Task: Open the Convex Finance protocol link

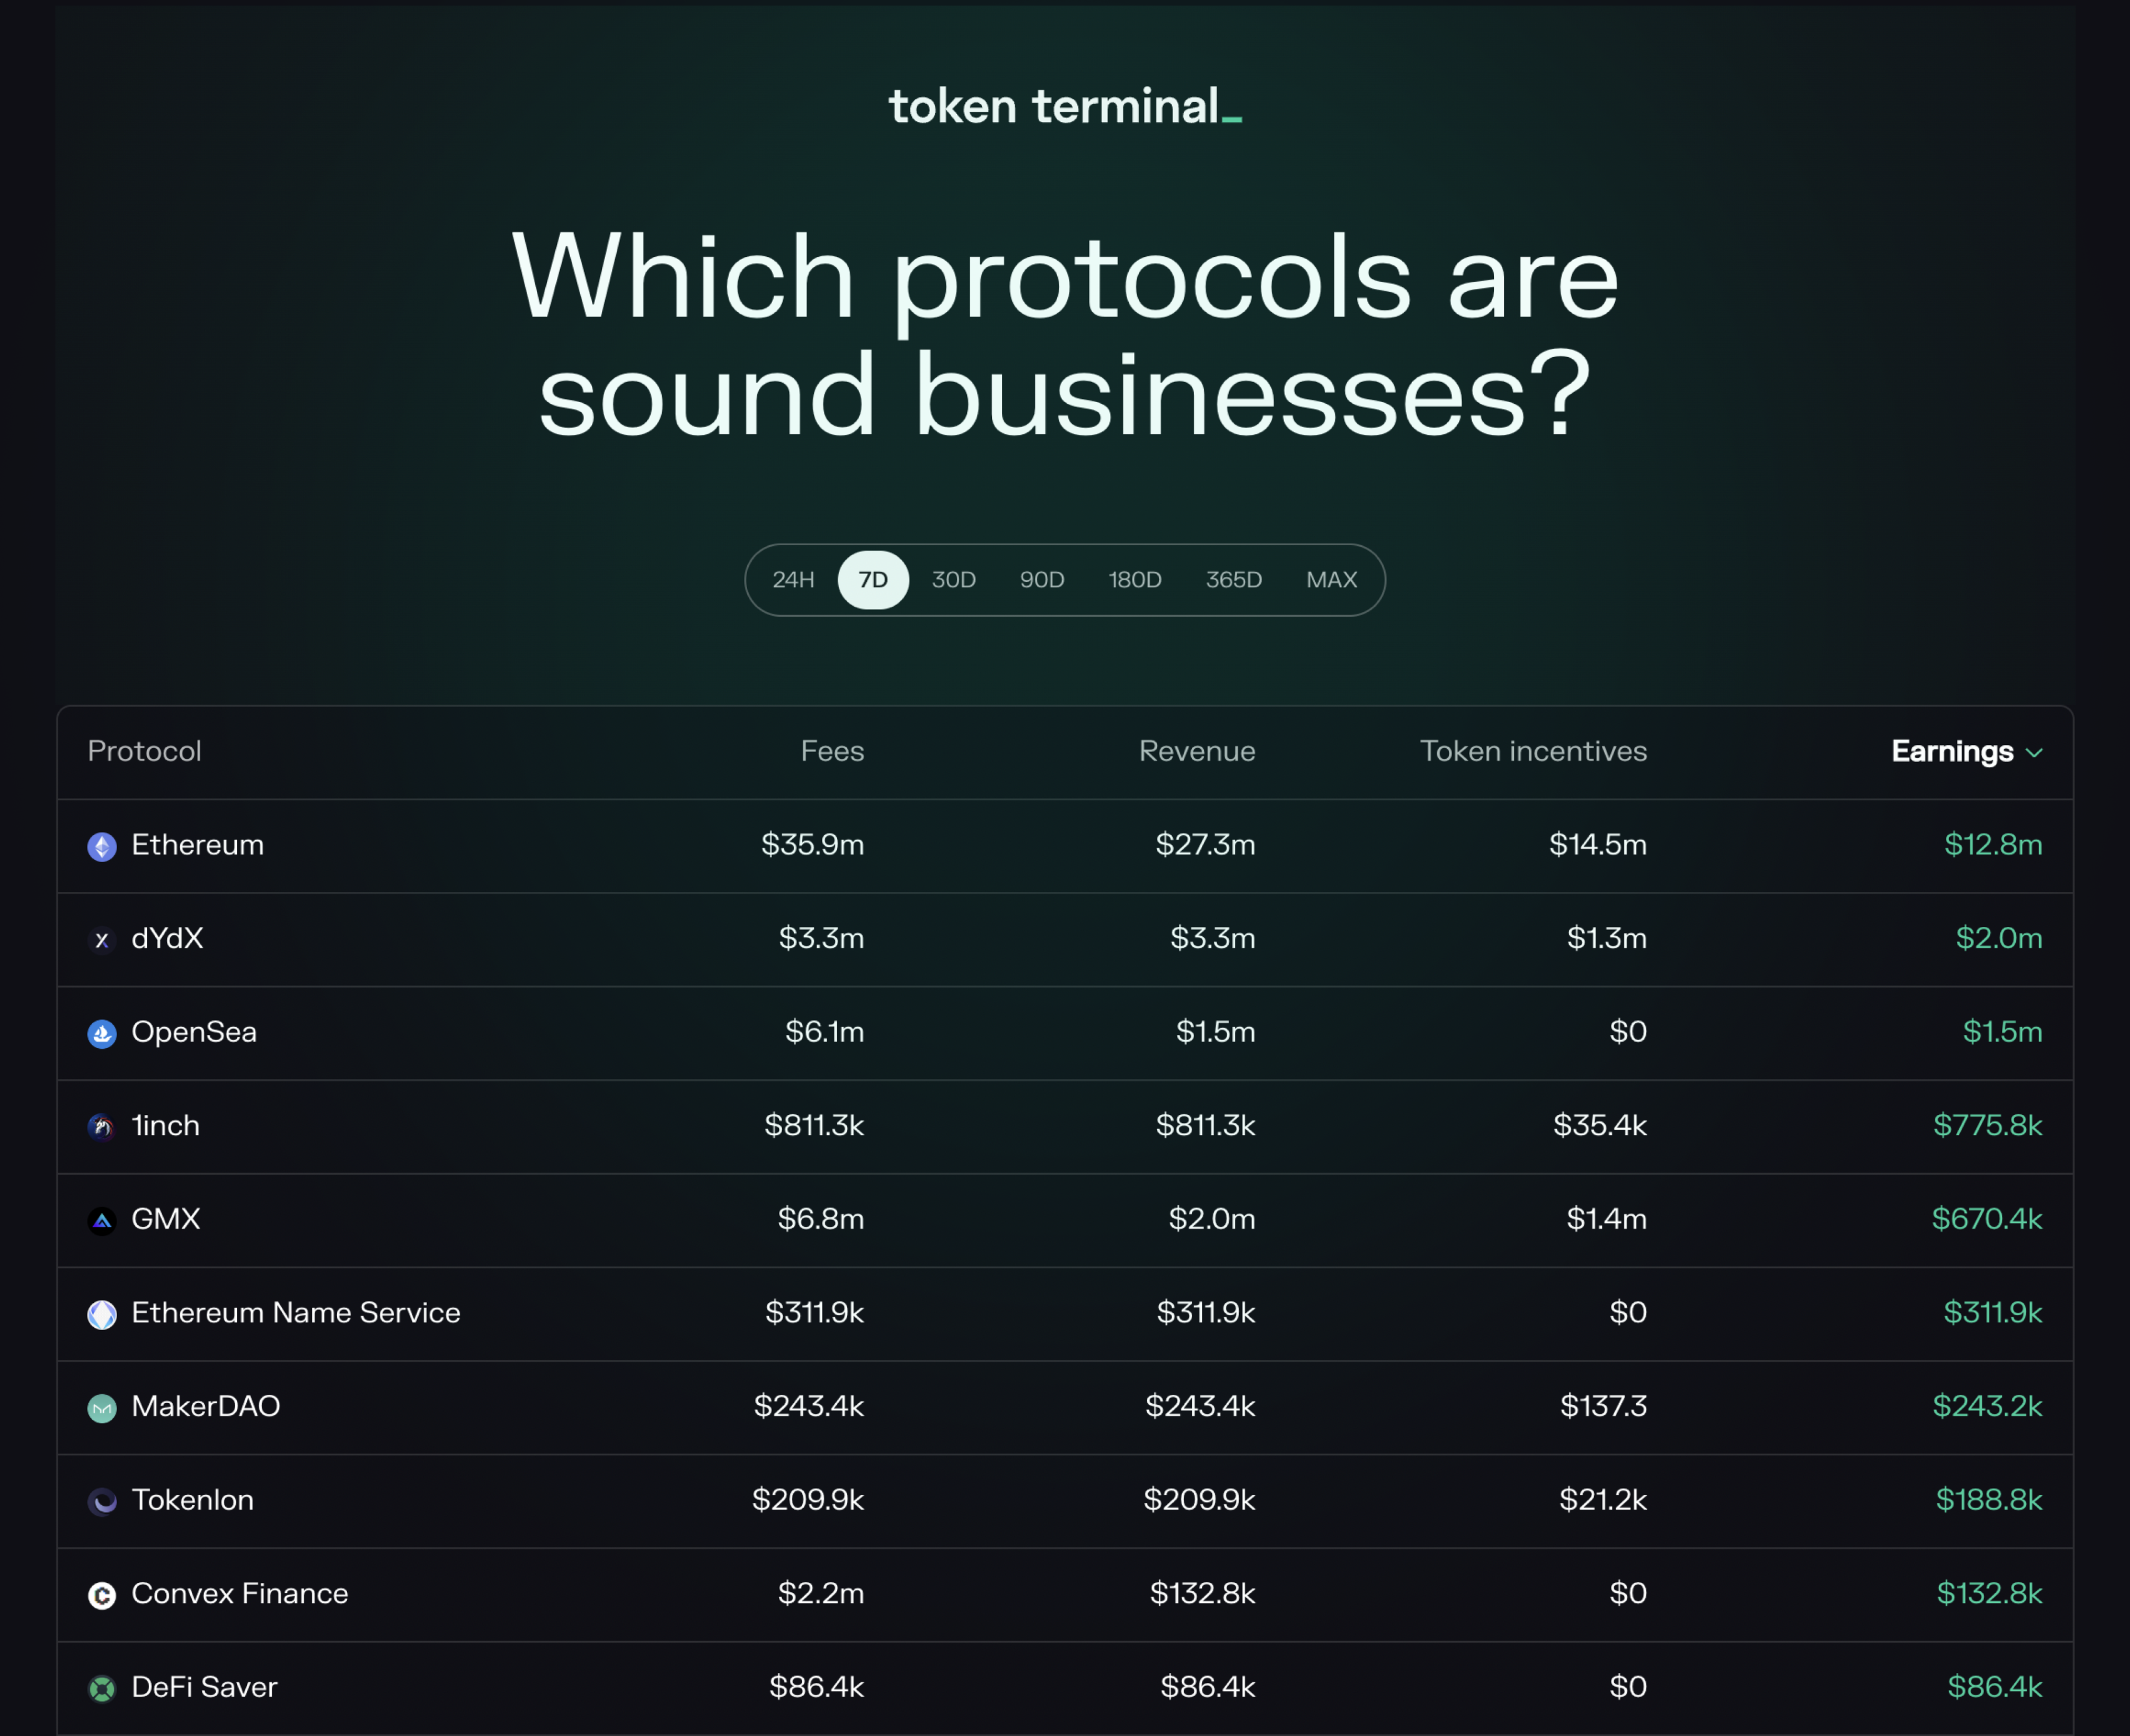Action: pos(240,1593)
